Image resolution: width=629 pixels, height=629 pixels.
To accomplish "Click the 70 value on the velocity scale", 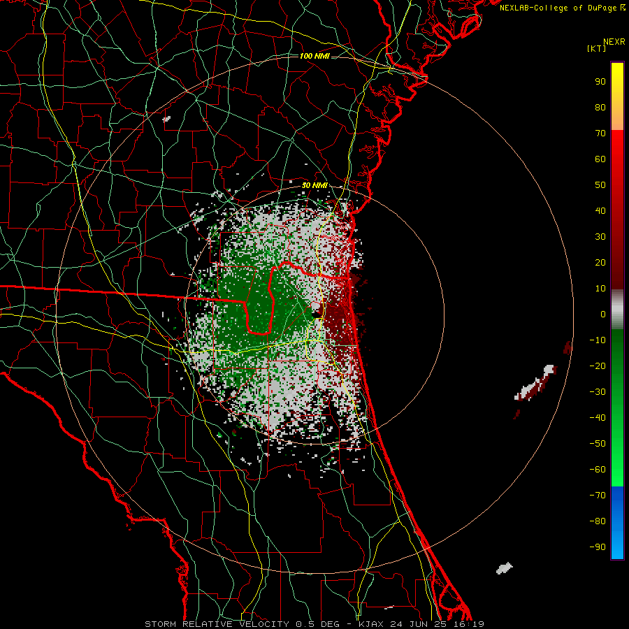I will coord(600,133).
